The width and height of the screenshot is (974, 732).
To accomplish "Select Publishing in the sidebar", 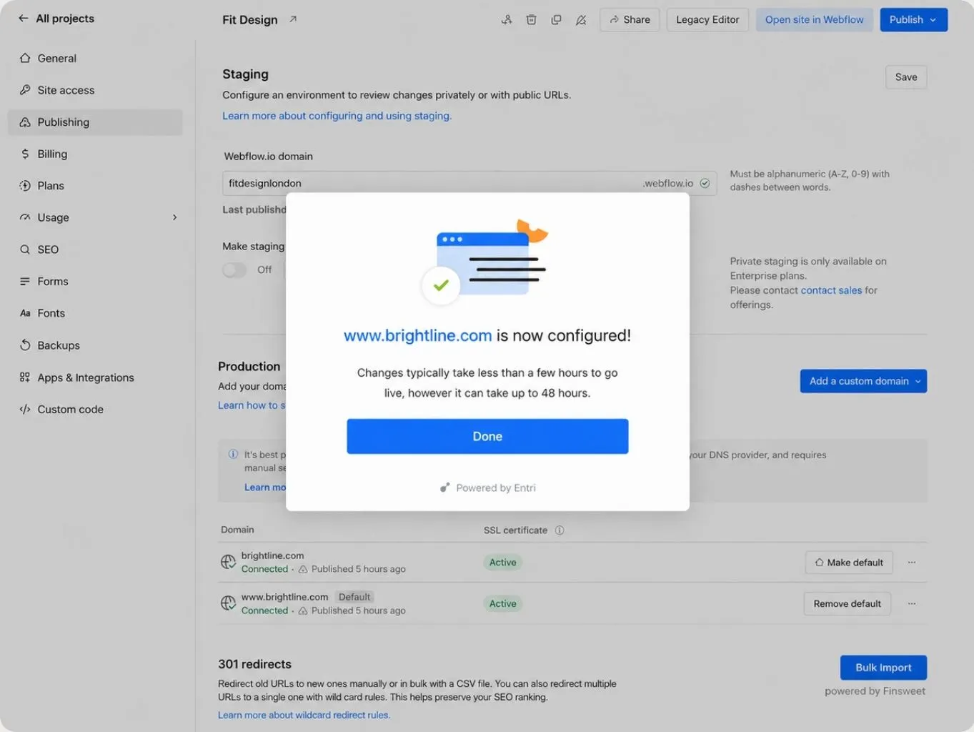I will 95,122.
